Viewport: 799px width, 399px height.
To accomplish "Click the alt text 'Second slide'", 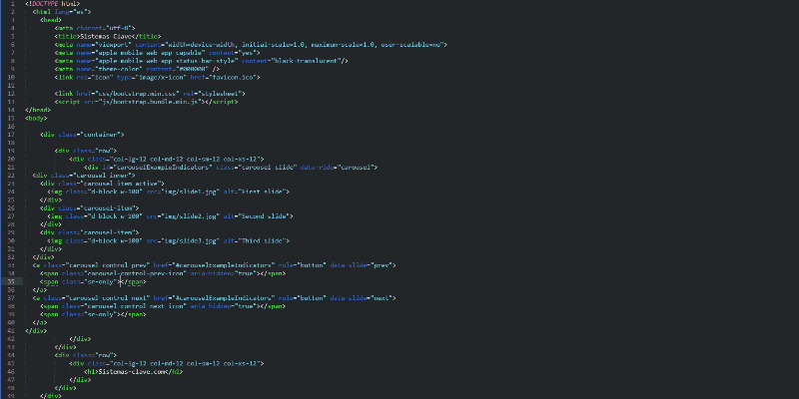I will (x=264, y=215).
